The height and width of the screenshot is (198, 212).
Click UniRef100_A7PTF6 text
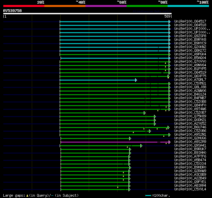(190, 157)
